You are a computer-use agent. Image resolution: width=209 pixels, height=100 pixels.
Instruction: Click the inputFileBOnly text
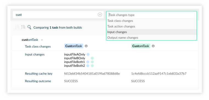(x=75, y=58)
